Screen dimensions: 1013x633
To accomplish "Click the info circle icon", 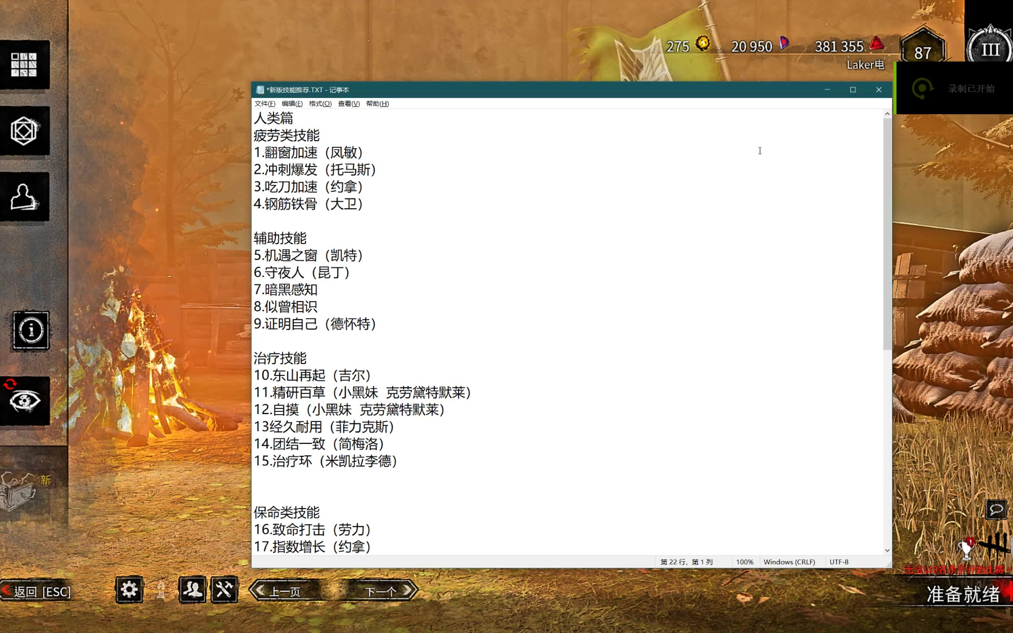I will (x=31, y=330).
